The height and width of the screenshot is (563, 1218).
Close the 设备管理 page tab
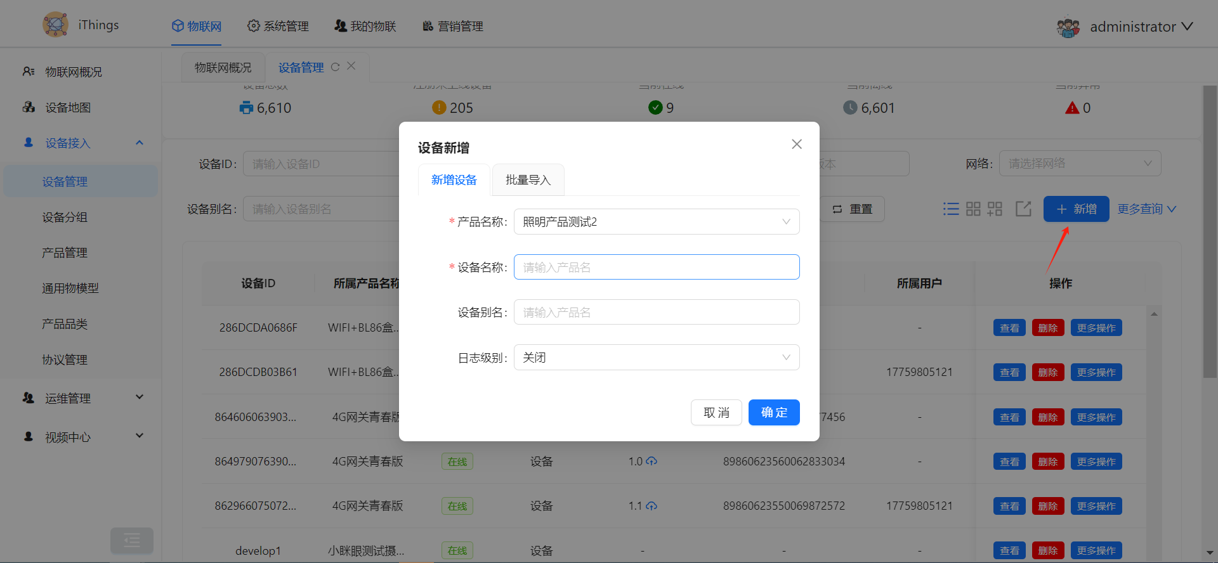[351, 66]
